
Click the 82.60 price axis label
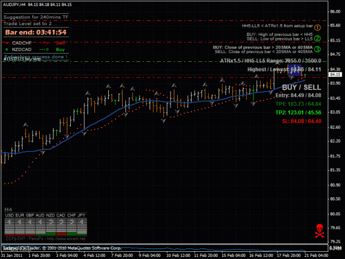(335, 127)
